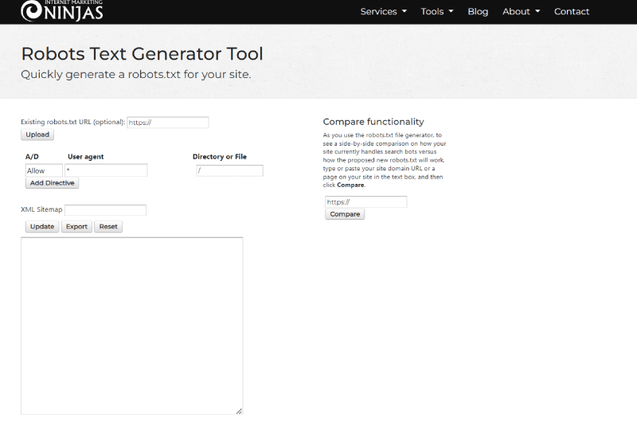Go to the Blog page
Image resolution: width=637 pixels, height=422 pixels.
pyautogui.click(x=478, y=11)
